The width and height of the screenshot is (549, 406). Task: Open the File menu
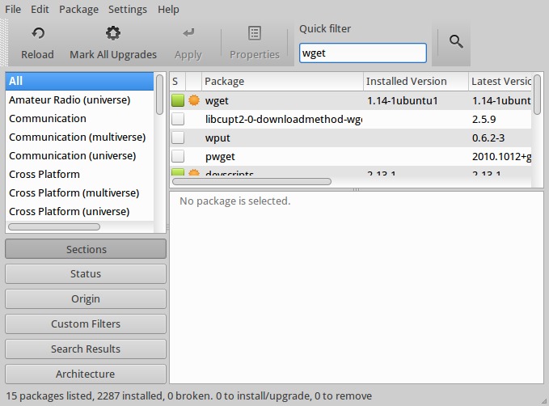tap(13, 10)
